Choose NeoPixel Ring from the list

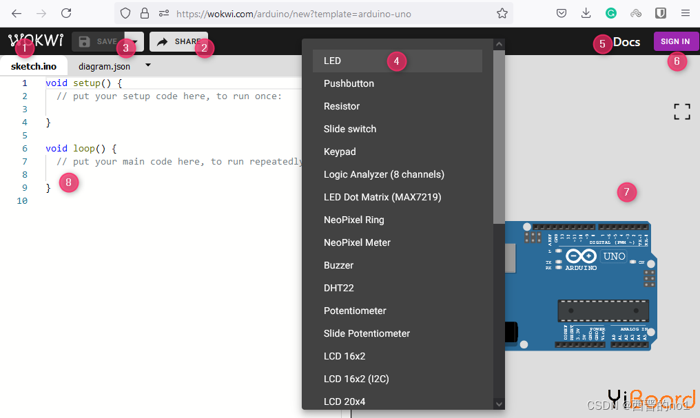point(398,220)
